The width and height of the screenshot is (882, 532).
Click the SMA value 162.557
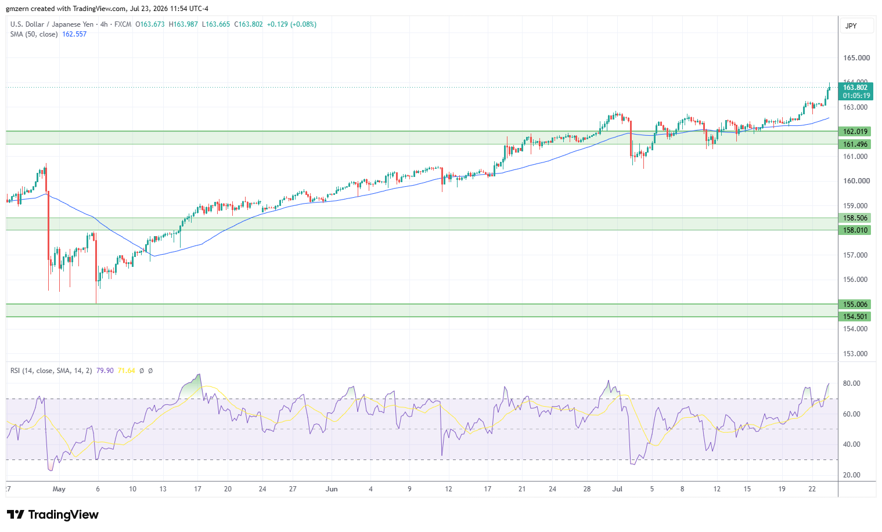click(74, 34)
